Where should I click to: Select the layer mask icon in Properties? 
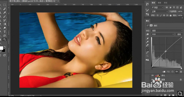click(x=151, y=25)
